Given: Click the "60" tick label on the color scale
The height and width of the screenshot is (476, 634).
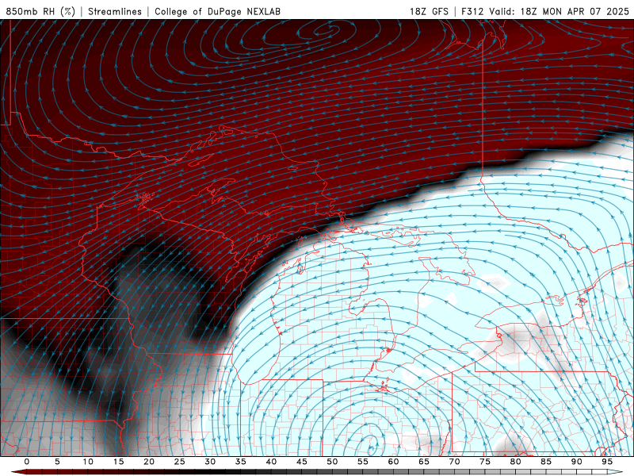Looking at the screenshot, I should tap(393, 462).
